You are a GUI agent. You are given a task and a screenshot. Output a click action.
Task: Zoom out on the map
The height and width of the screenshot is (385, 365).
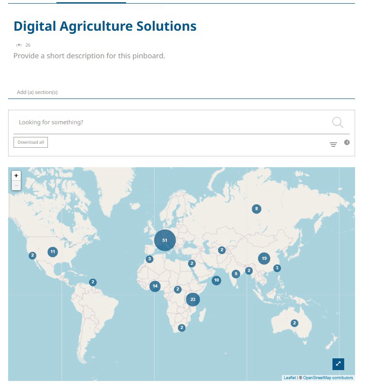[x=16, y=185]
